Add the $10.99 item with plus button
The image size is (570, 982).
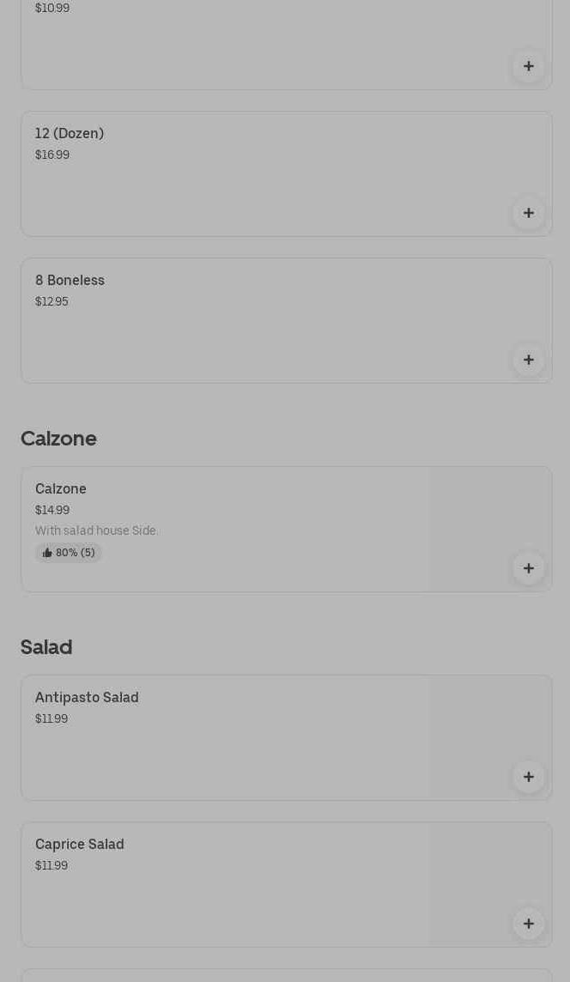point(528,66)
